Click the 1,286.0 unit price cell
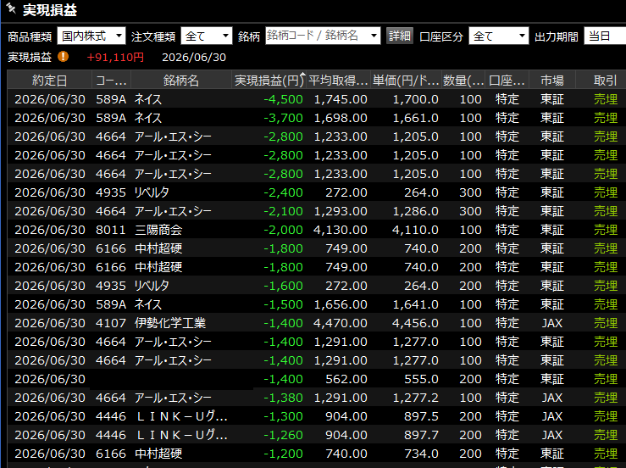Screen dimensions: 626x468 pos(415,211)
